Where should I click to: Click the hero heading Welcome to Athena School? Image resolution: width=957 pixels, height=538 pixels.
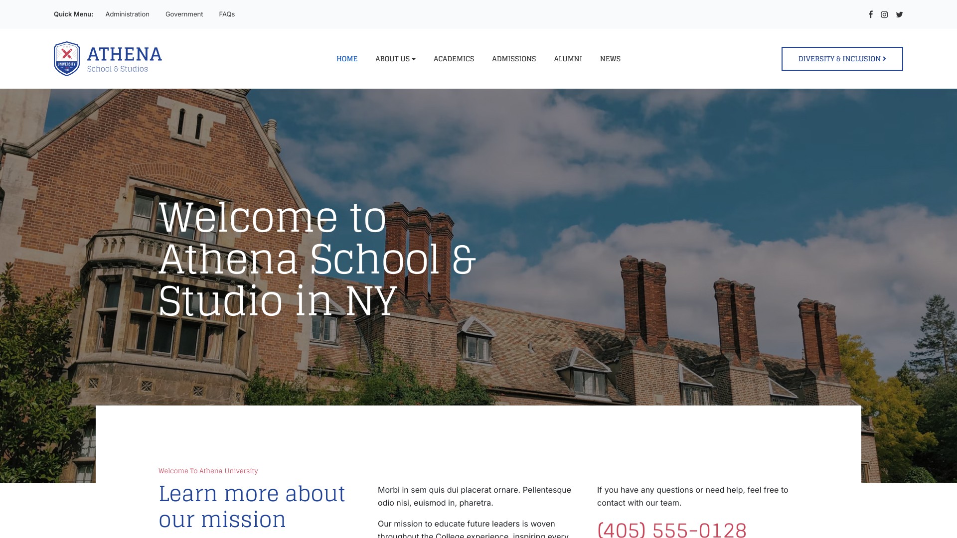(317, 259)
